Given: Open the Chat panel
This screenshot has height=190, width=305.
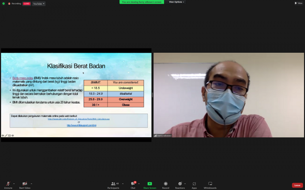Looking at the screenshot, I should [x=133, y=185].
